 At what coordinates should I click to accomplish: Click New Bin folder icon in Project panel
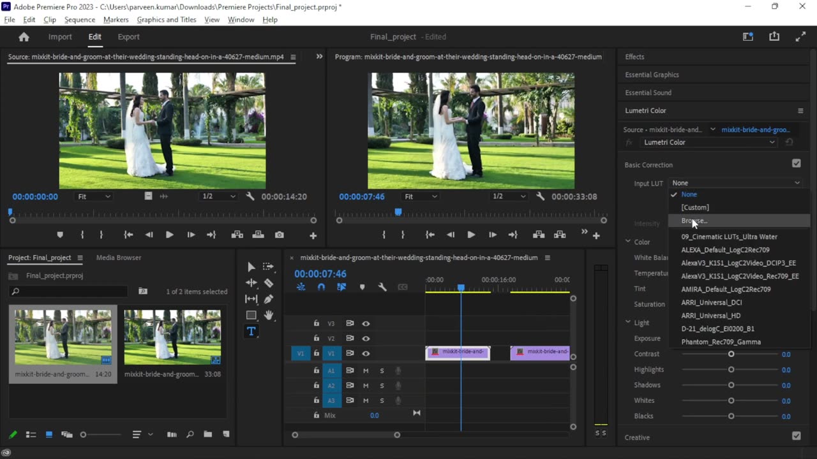(x=207, y=435)
